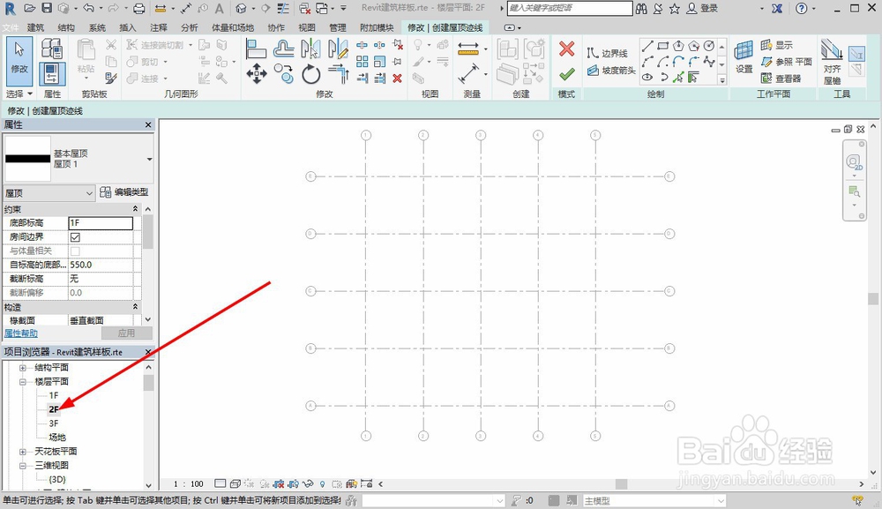Screen dimensions: 882x509
Task: Activate the Copy tool
Action: pyautogui.click(x=283, y=74)
